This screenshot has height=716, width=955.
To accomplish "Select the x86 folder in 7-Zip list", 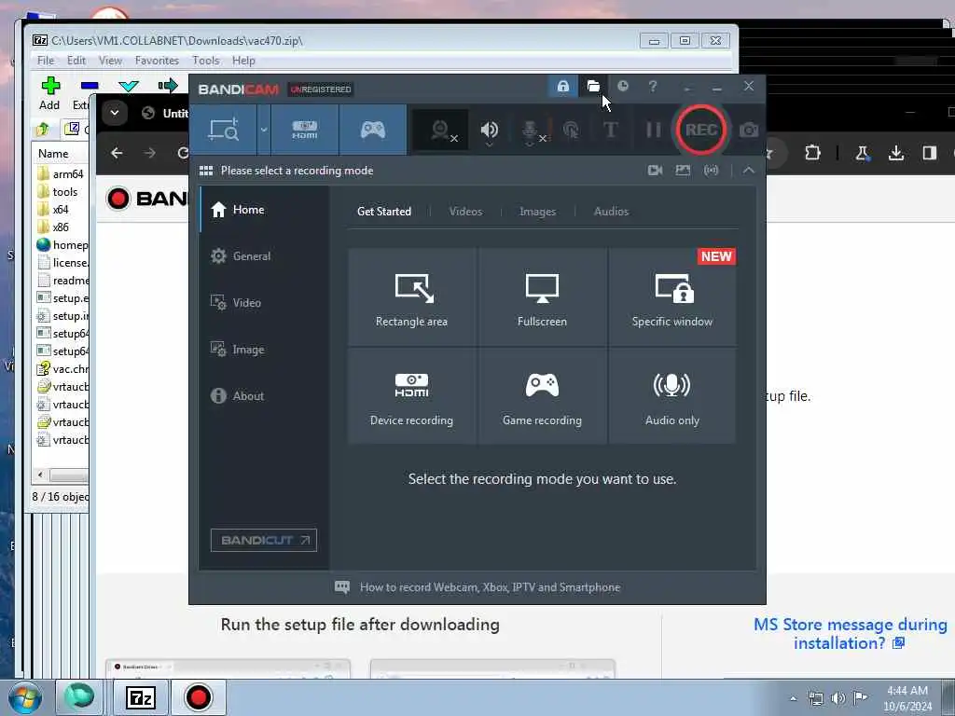I will tap(53, 227).
